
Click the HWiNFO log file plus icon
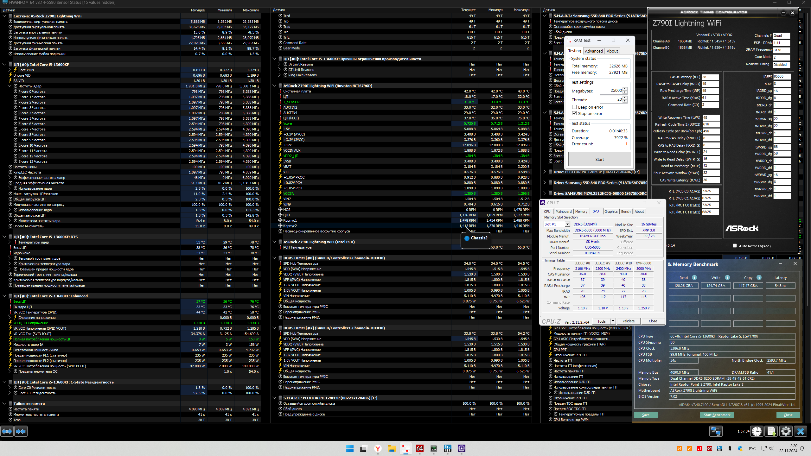(x=771, y=431)
